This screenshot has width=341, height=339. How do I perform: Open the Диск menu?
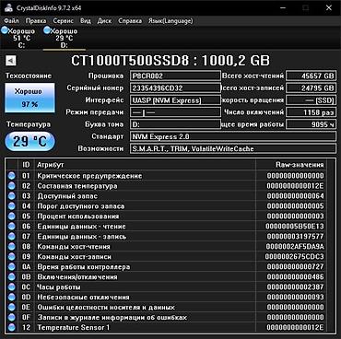104,21
